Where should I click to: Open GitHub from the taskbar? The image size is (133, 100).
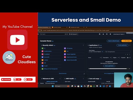[85, 86]
